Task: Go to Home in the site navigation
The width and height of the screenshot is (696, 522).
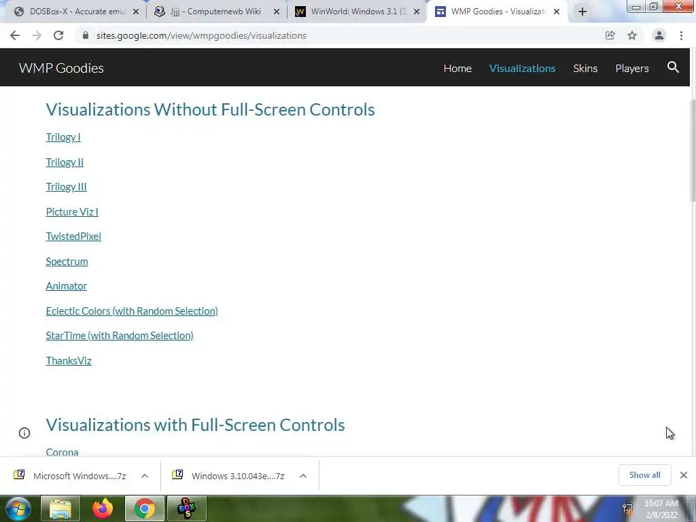Action: [457, 69]
